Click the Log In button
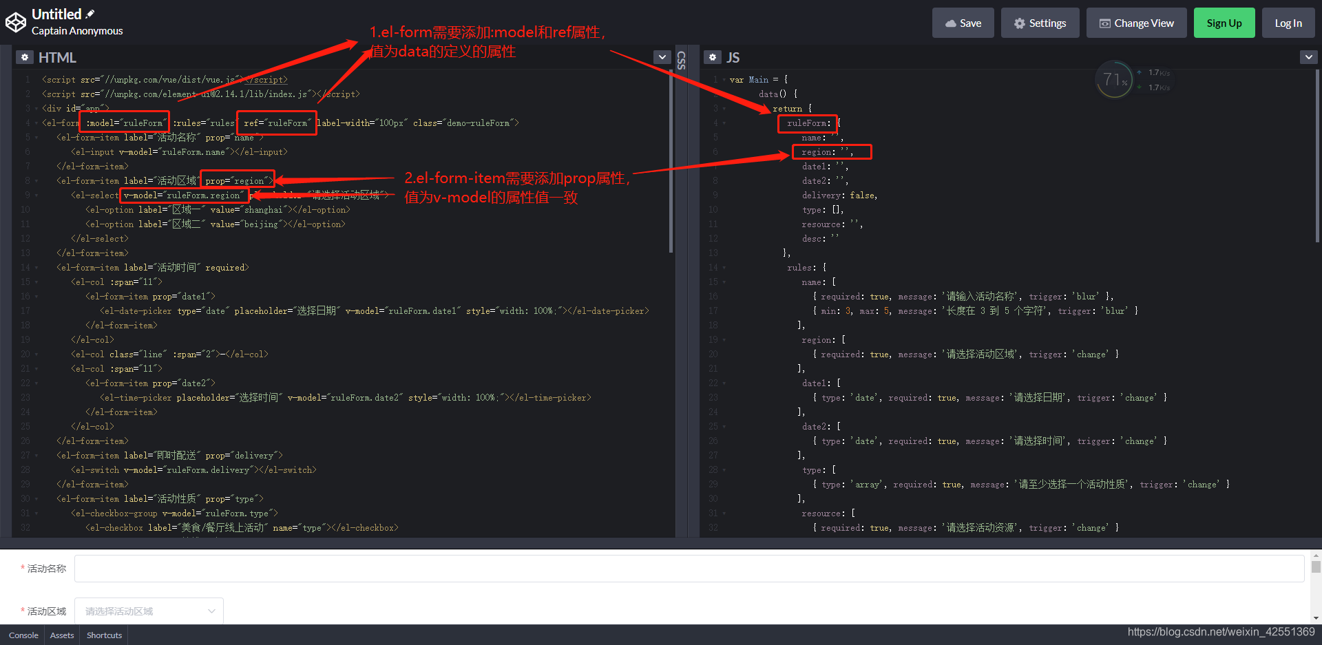Screen dimensions: 1322x645 click(x=1288, y=23)
